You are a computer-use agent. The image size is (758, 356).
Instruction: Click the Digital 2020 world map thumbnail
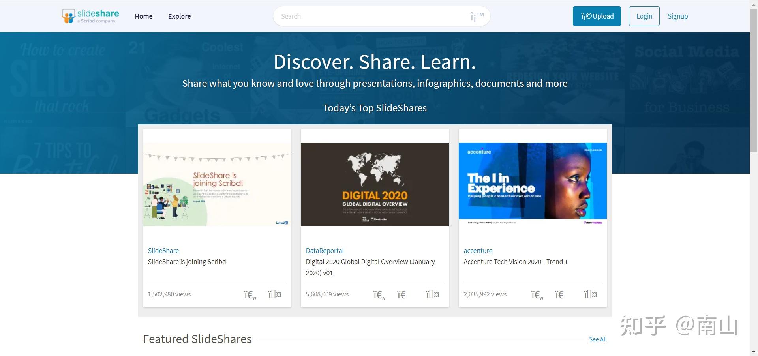[375, 184]
